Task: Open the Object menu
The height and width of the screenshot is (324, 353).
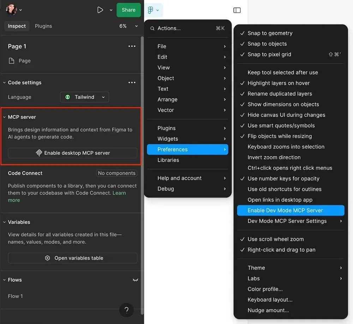Action: 187,78
